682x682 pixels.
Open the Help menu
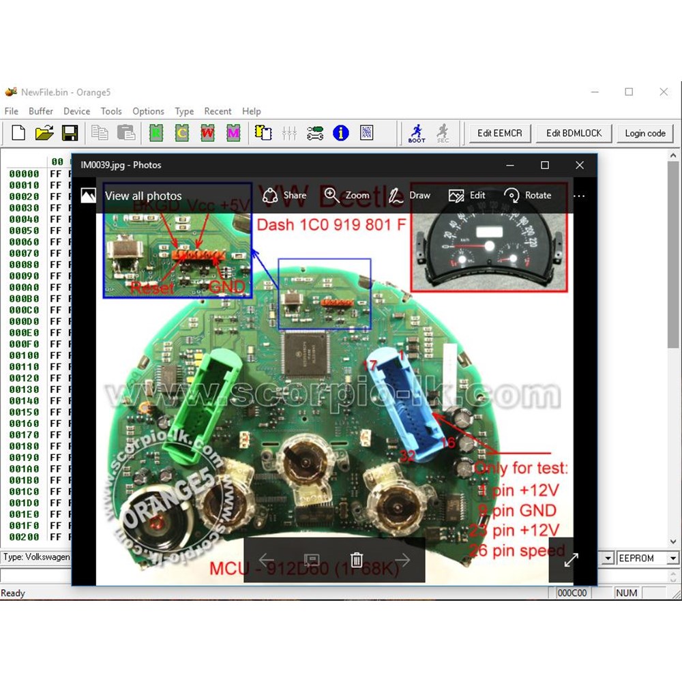point(252,111)
